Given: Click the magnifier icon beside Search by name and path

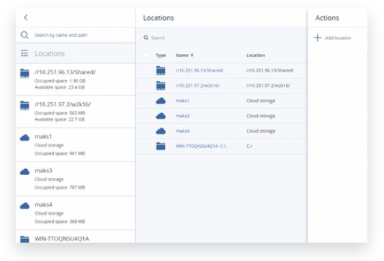Looking at the screenshot, I should [x=25, y=35].
